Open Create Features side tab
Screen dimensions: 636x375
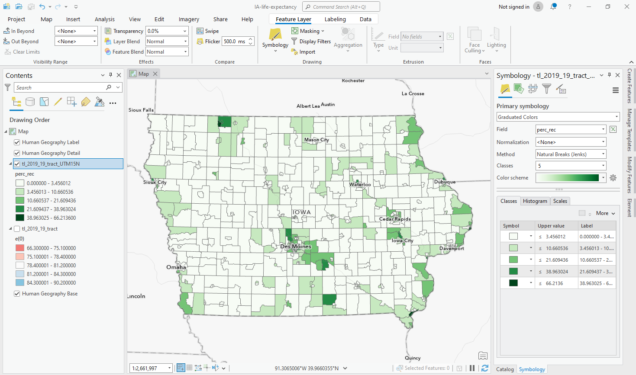[x=630, y=86]
